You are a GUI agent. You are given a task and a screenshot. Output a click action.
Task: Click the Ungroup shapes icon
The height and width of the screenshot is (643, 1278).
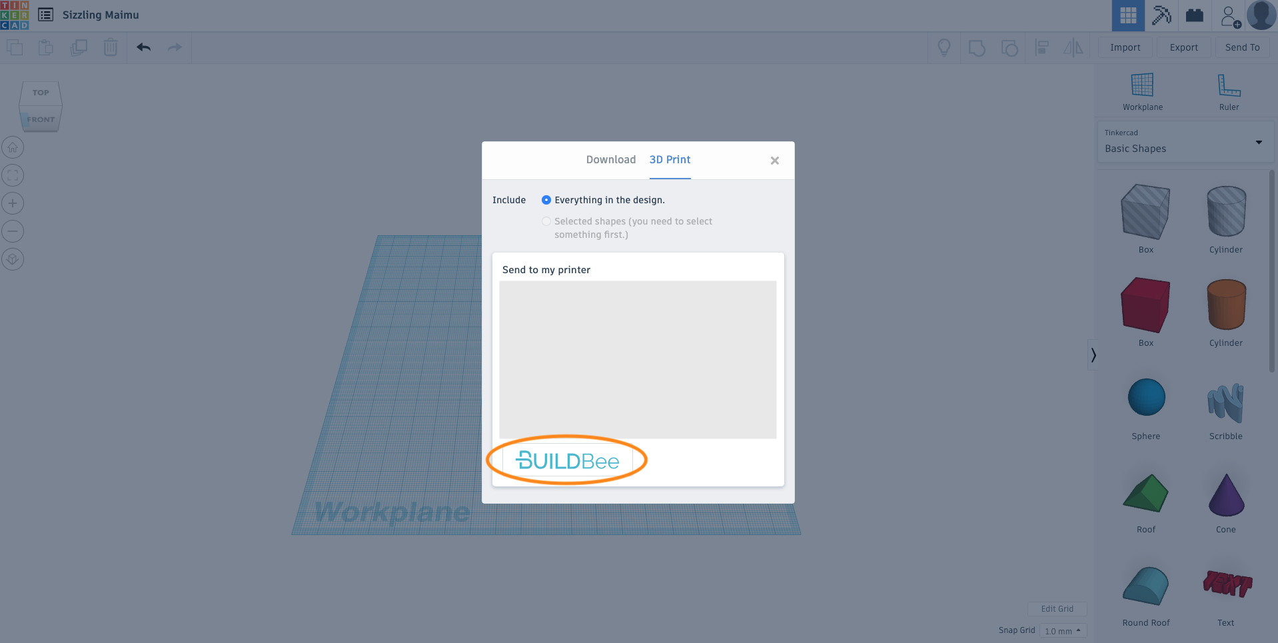click(x=1009, y=48)
